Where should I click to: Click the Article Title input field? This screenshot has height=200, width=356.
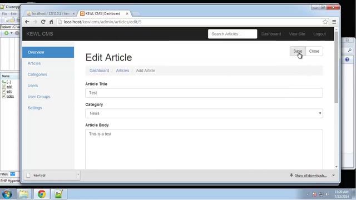pyautogui.click(x=204, y=93)
